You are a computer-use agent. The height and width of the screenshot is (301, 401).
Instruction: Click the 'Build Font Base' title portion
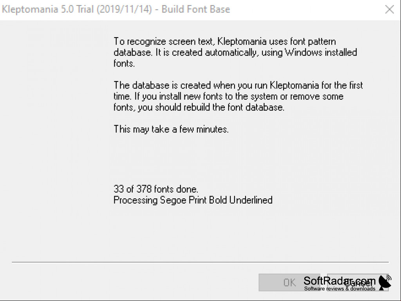point(196,9)
